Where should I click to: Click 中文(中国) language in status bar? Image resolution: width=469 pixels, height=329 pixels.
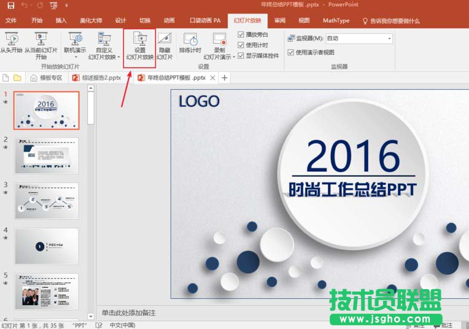[x=122, y=325]
